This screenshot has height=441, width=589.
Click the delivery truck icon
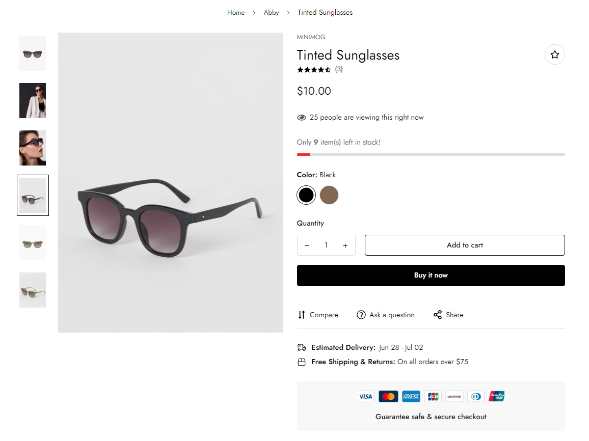302,347
